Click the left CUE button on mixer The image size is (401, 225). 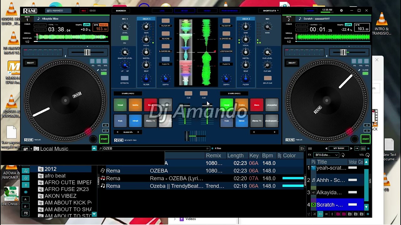[188, 93]
